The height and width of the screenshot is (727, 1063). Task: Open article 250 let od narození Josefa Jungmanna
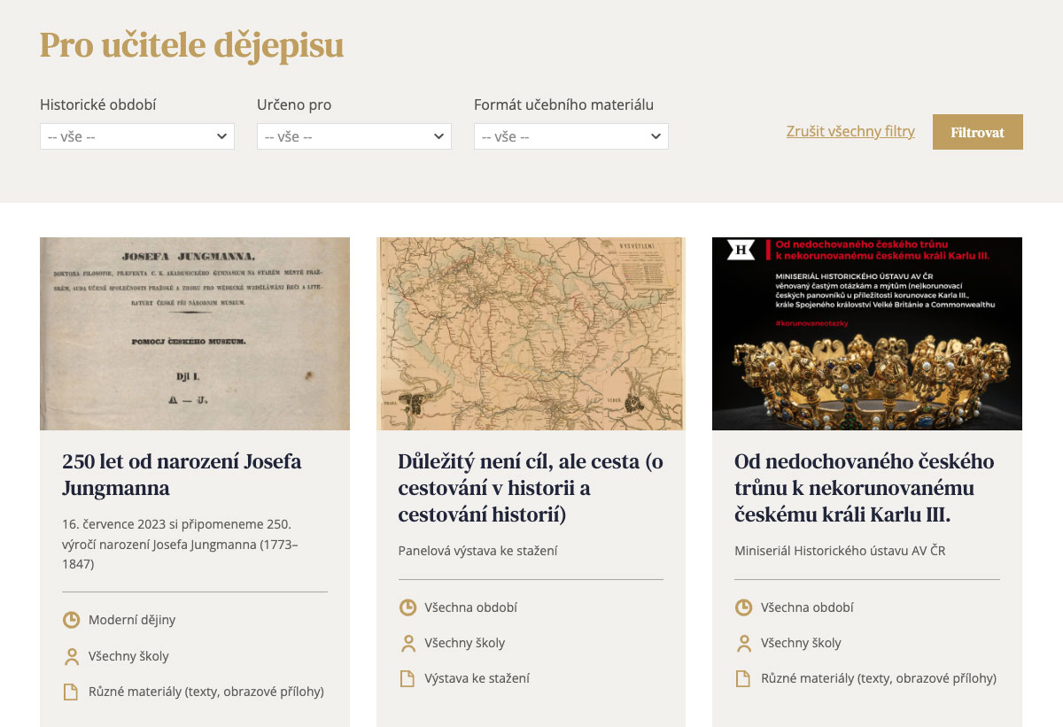point(182,475)
